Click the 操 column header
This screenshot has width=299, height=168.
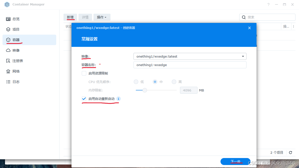[286, 27]
